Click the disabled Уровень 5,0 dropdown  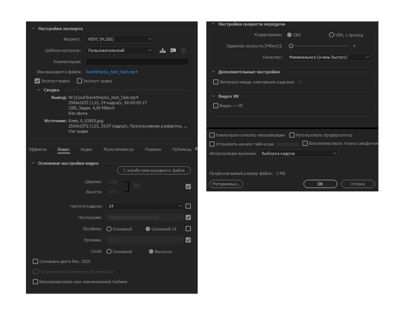(145, 240)
